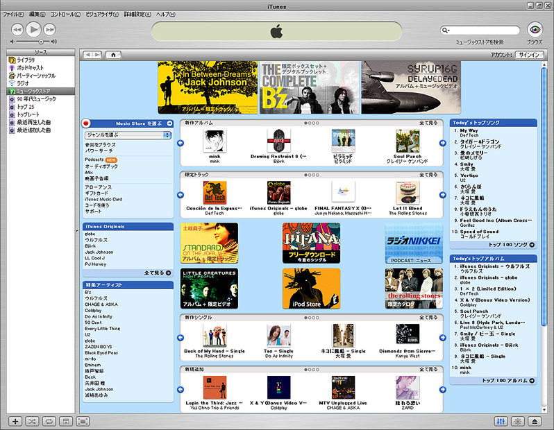Click the 音楽をブラウズ link

[101, 145]
